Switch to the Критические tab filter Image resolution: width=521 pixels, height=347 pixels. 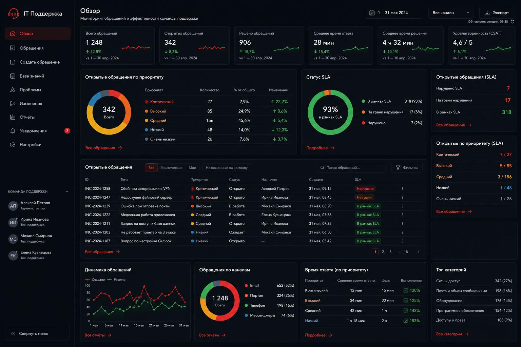pos(172,168)
